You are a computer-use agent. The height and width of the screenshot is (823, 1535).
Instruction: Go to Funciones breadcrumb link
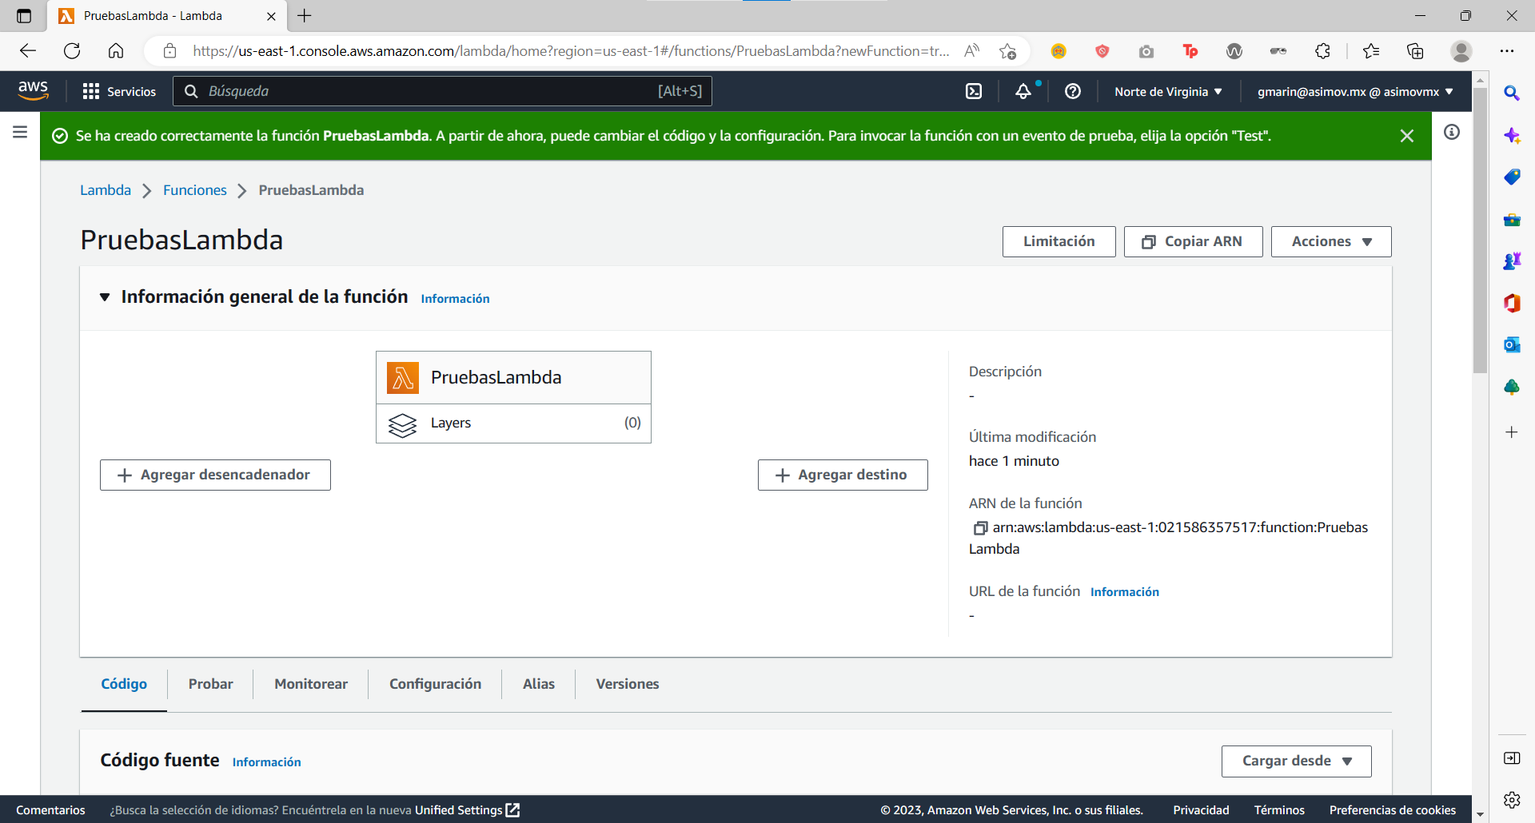195,190
